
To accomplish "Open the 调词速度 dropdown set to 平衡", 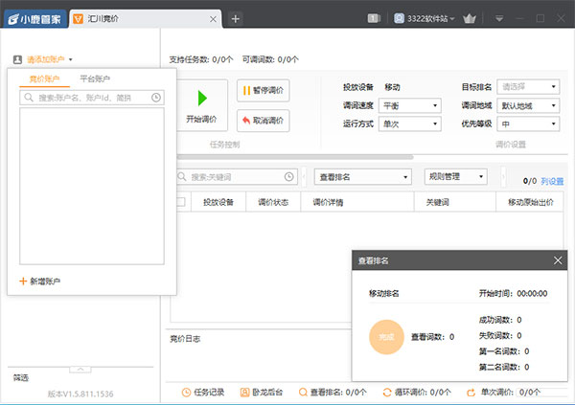I will 410,105.
